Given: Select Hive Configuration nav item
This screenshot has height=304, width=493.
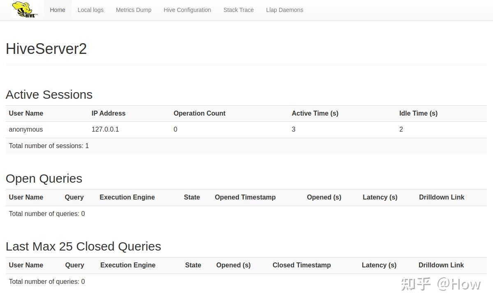Looking at the screenshot, I should click(x=187, y=10).
